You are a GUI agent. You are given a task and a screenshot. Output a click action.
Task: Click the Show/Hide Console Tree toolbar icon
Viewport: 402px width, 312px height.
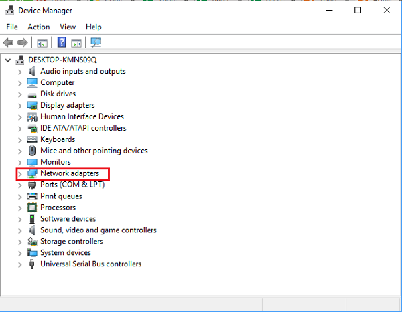point(42,43)
